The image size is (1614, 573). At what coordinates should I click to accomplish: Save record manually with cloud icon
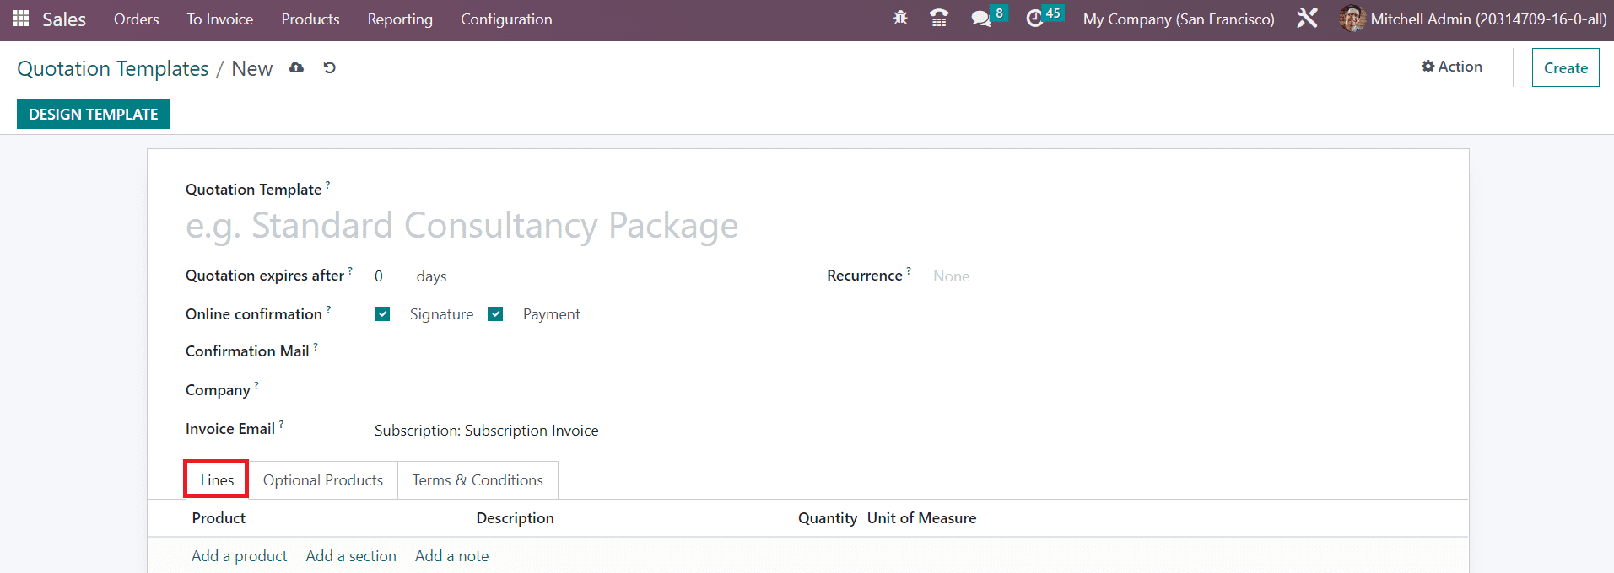click(296, 68)
